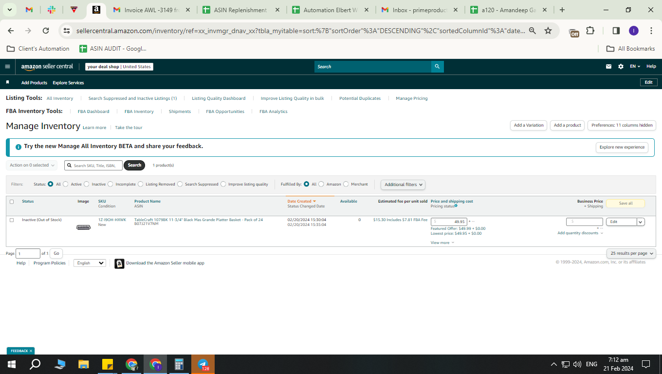
Task: Click the Save all button
Action: pyautogui.click(x=625, y=203)
